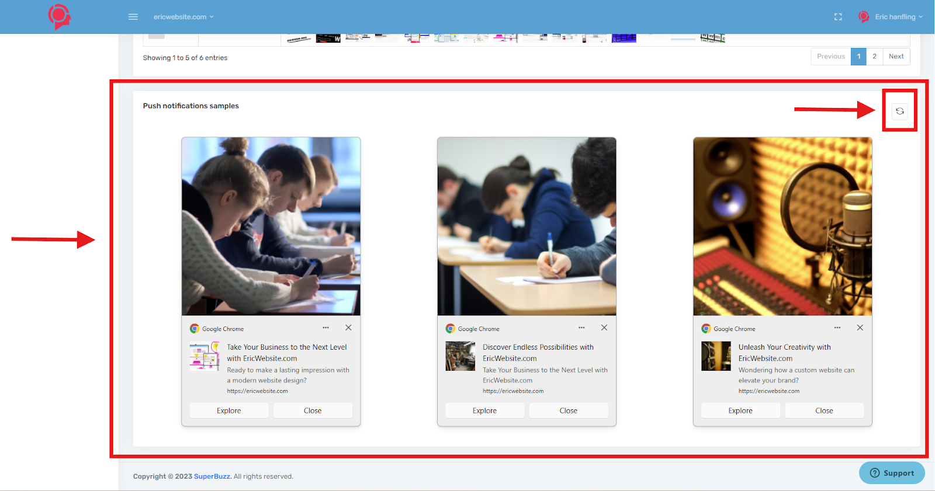Click small thumbnail in Take Your Business notification

tap(205, 356)
